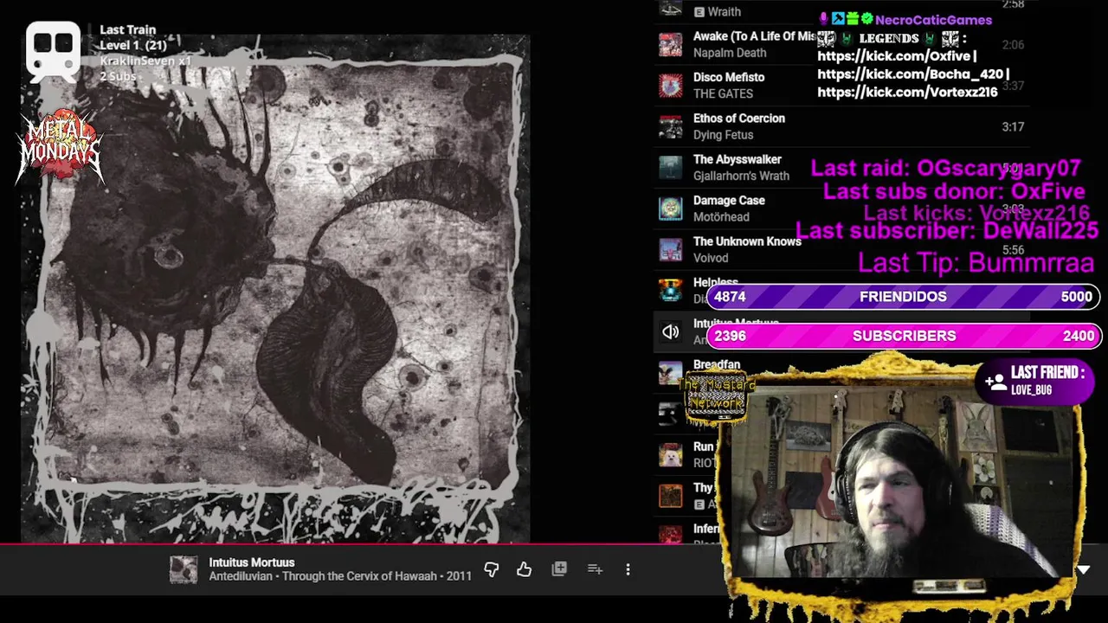Click the 5:56 duration of The Unknown Knows
1108x623 pixels.
pyautogui.click(x=1013, y=250)
